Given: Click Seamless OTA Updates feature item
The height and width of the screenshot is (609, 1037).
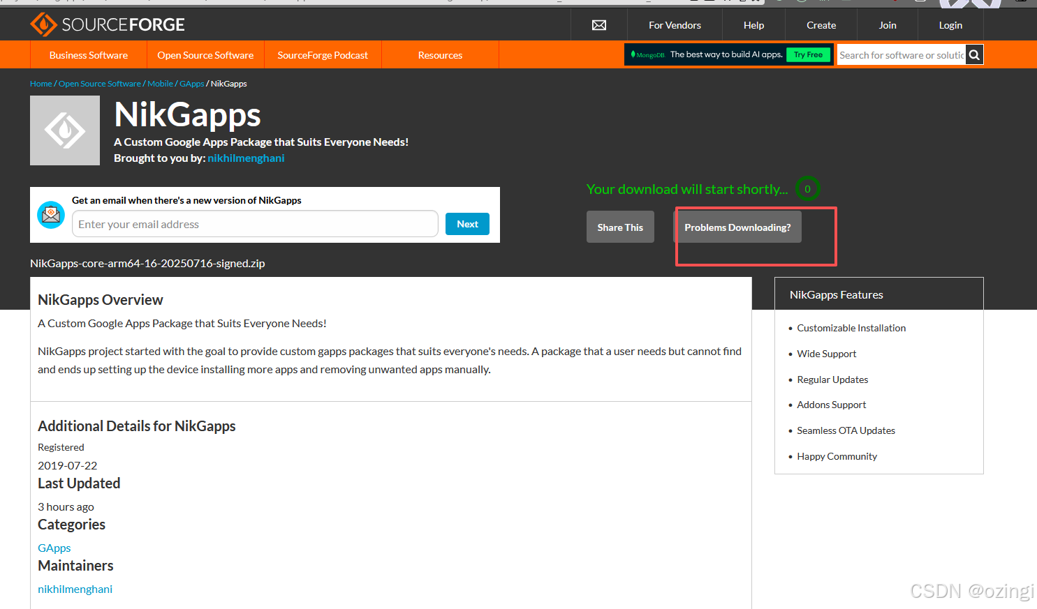Looking at the screenshot, I should [x=846, y=430].
